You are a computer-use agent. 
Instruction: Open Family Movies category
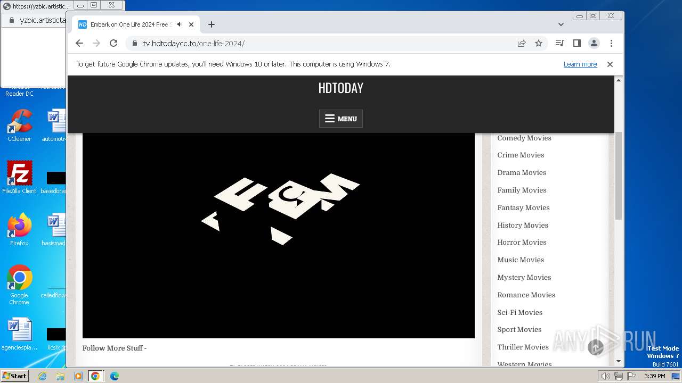522,190
